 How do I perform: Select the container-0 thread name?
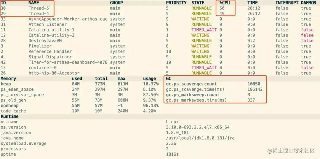point(42,68)
